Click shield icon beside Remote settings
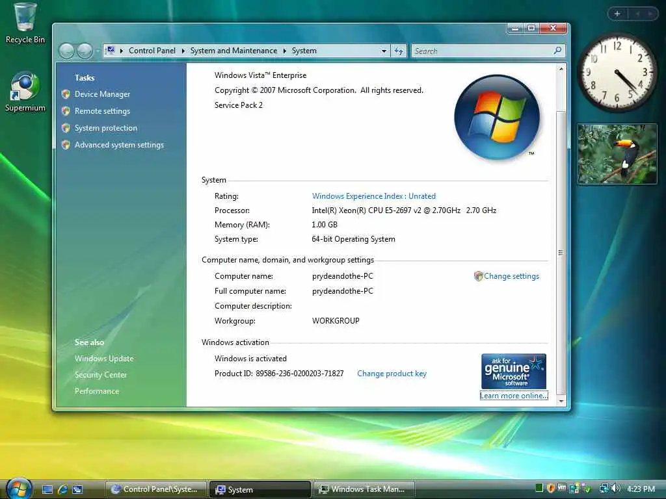 coord(66,111)
